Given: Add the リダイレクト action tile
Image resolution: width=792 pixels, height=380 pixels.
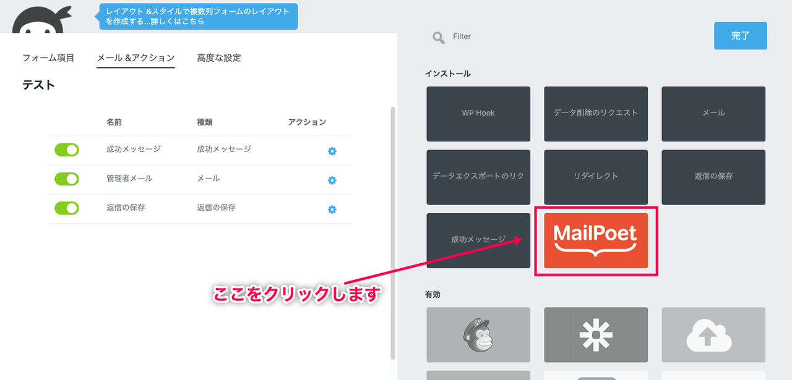Looking at the screenshot, I should tap(596, 176).
